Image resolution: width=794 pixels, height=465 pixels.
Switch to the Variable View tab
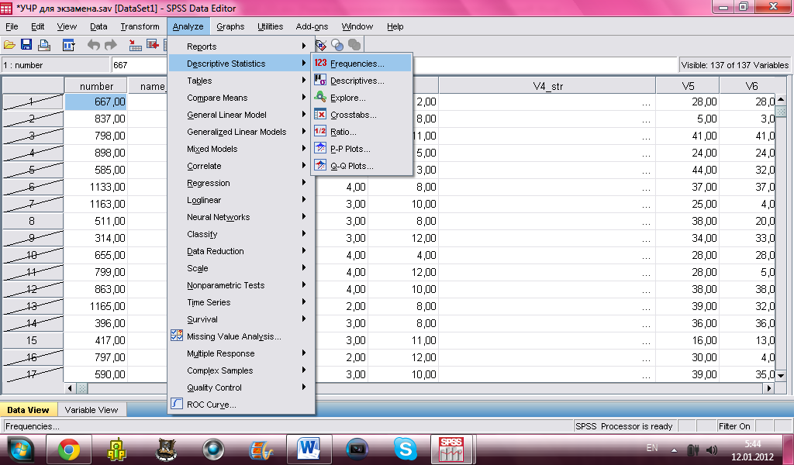pos(91,410)
